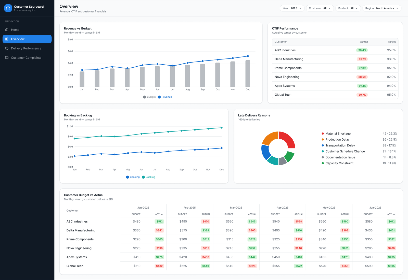Click the Mar-2025 column group header
This screenshot has width=408, height=280.
(x=236, y=208)
